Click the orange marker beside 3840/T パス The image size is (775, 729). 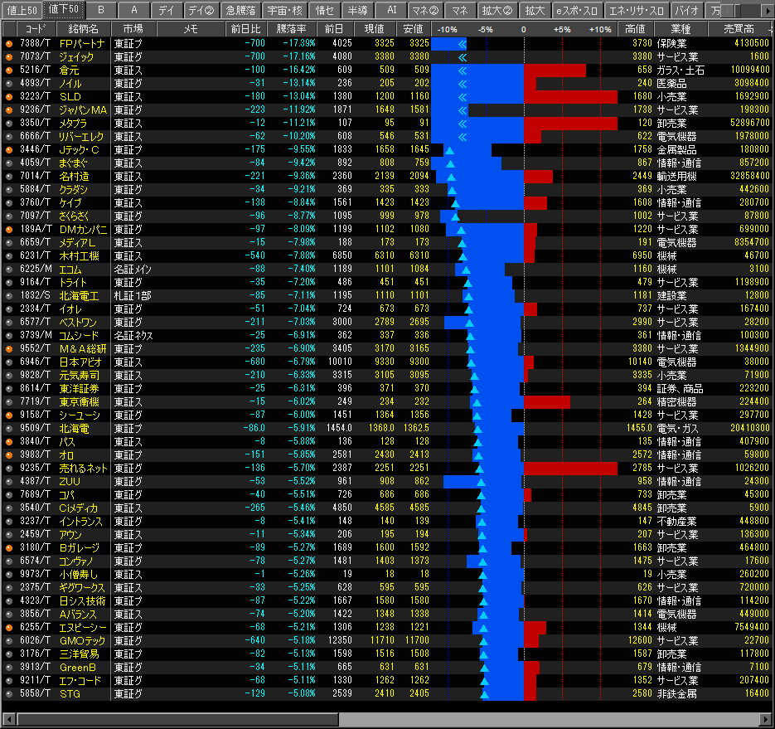(9, 442)
